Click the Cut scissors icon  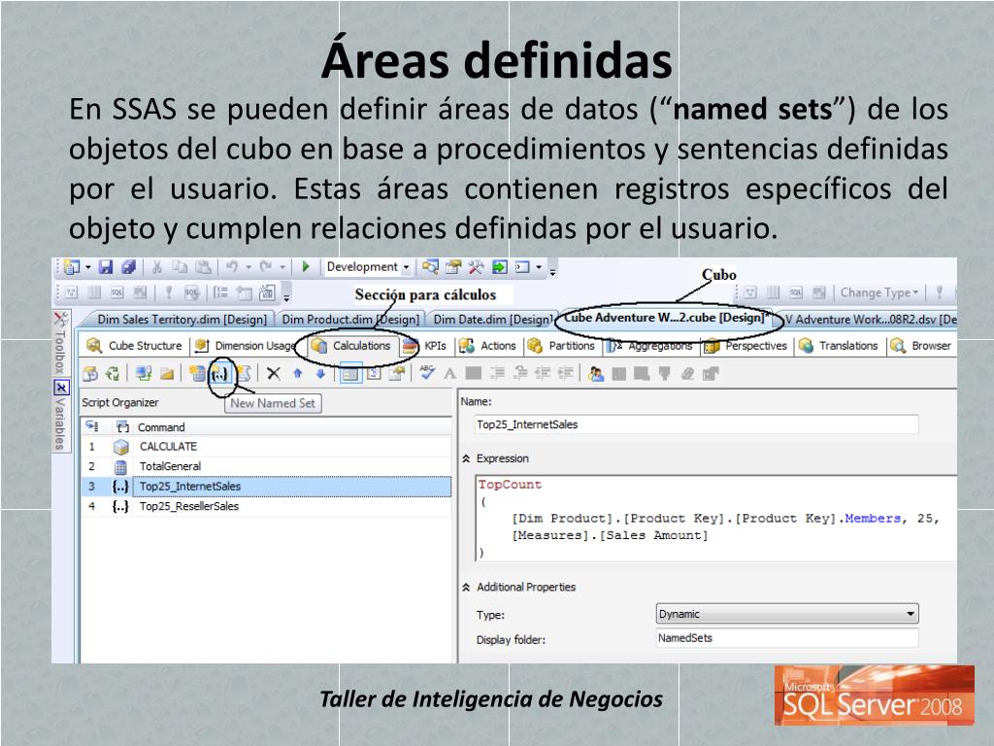(x=156, y=267)
